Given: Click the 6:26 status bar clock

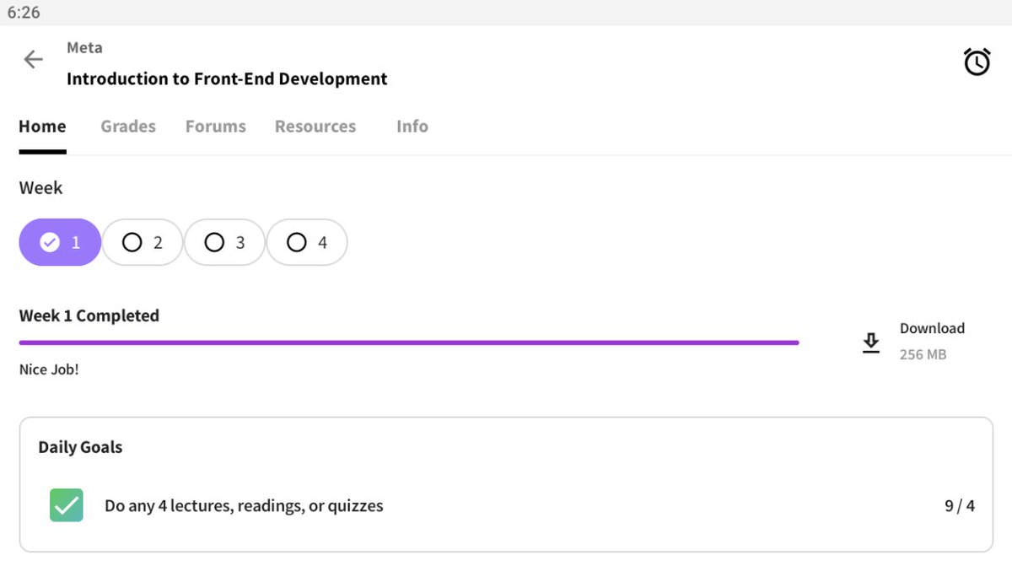Looking at the screenshot, I should [x=24, y=13].
